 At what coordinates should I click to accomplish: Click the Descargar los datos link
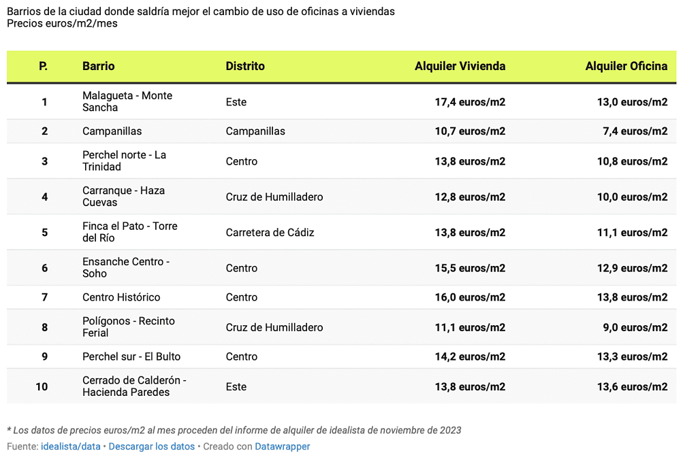151,447
